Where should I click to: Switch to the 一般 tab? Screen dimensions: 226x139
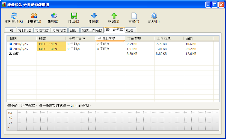coord(10,30)
